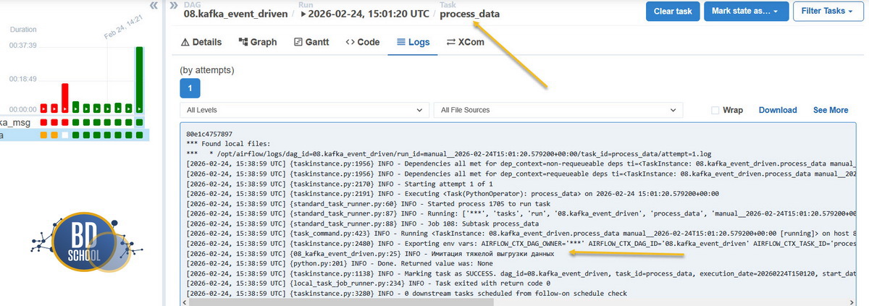Select log attempt 1 button
This screenshot has width=869, height=306.
pyautogui.click(x=190, y=88)
